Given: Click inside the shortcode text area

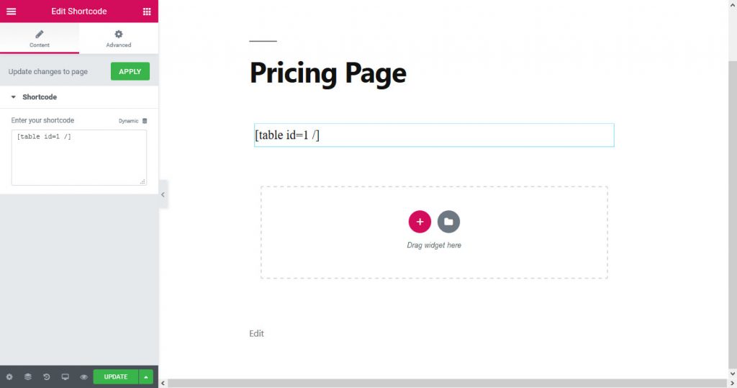Looking at the screenshot, I should (x=78, y=157).
